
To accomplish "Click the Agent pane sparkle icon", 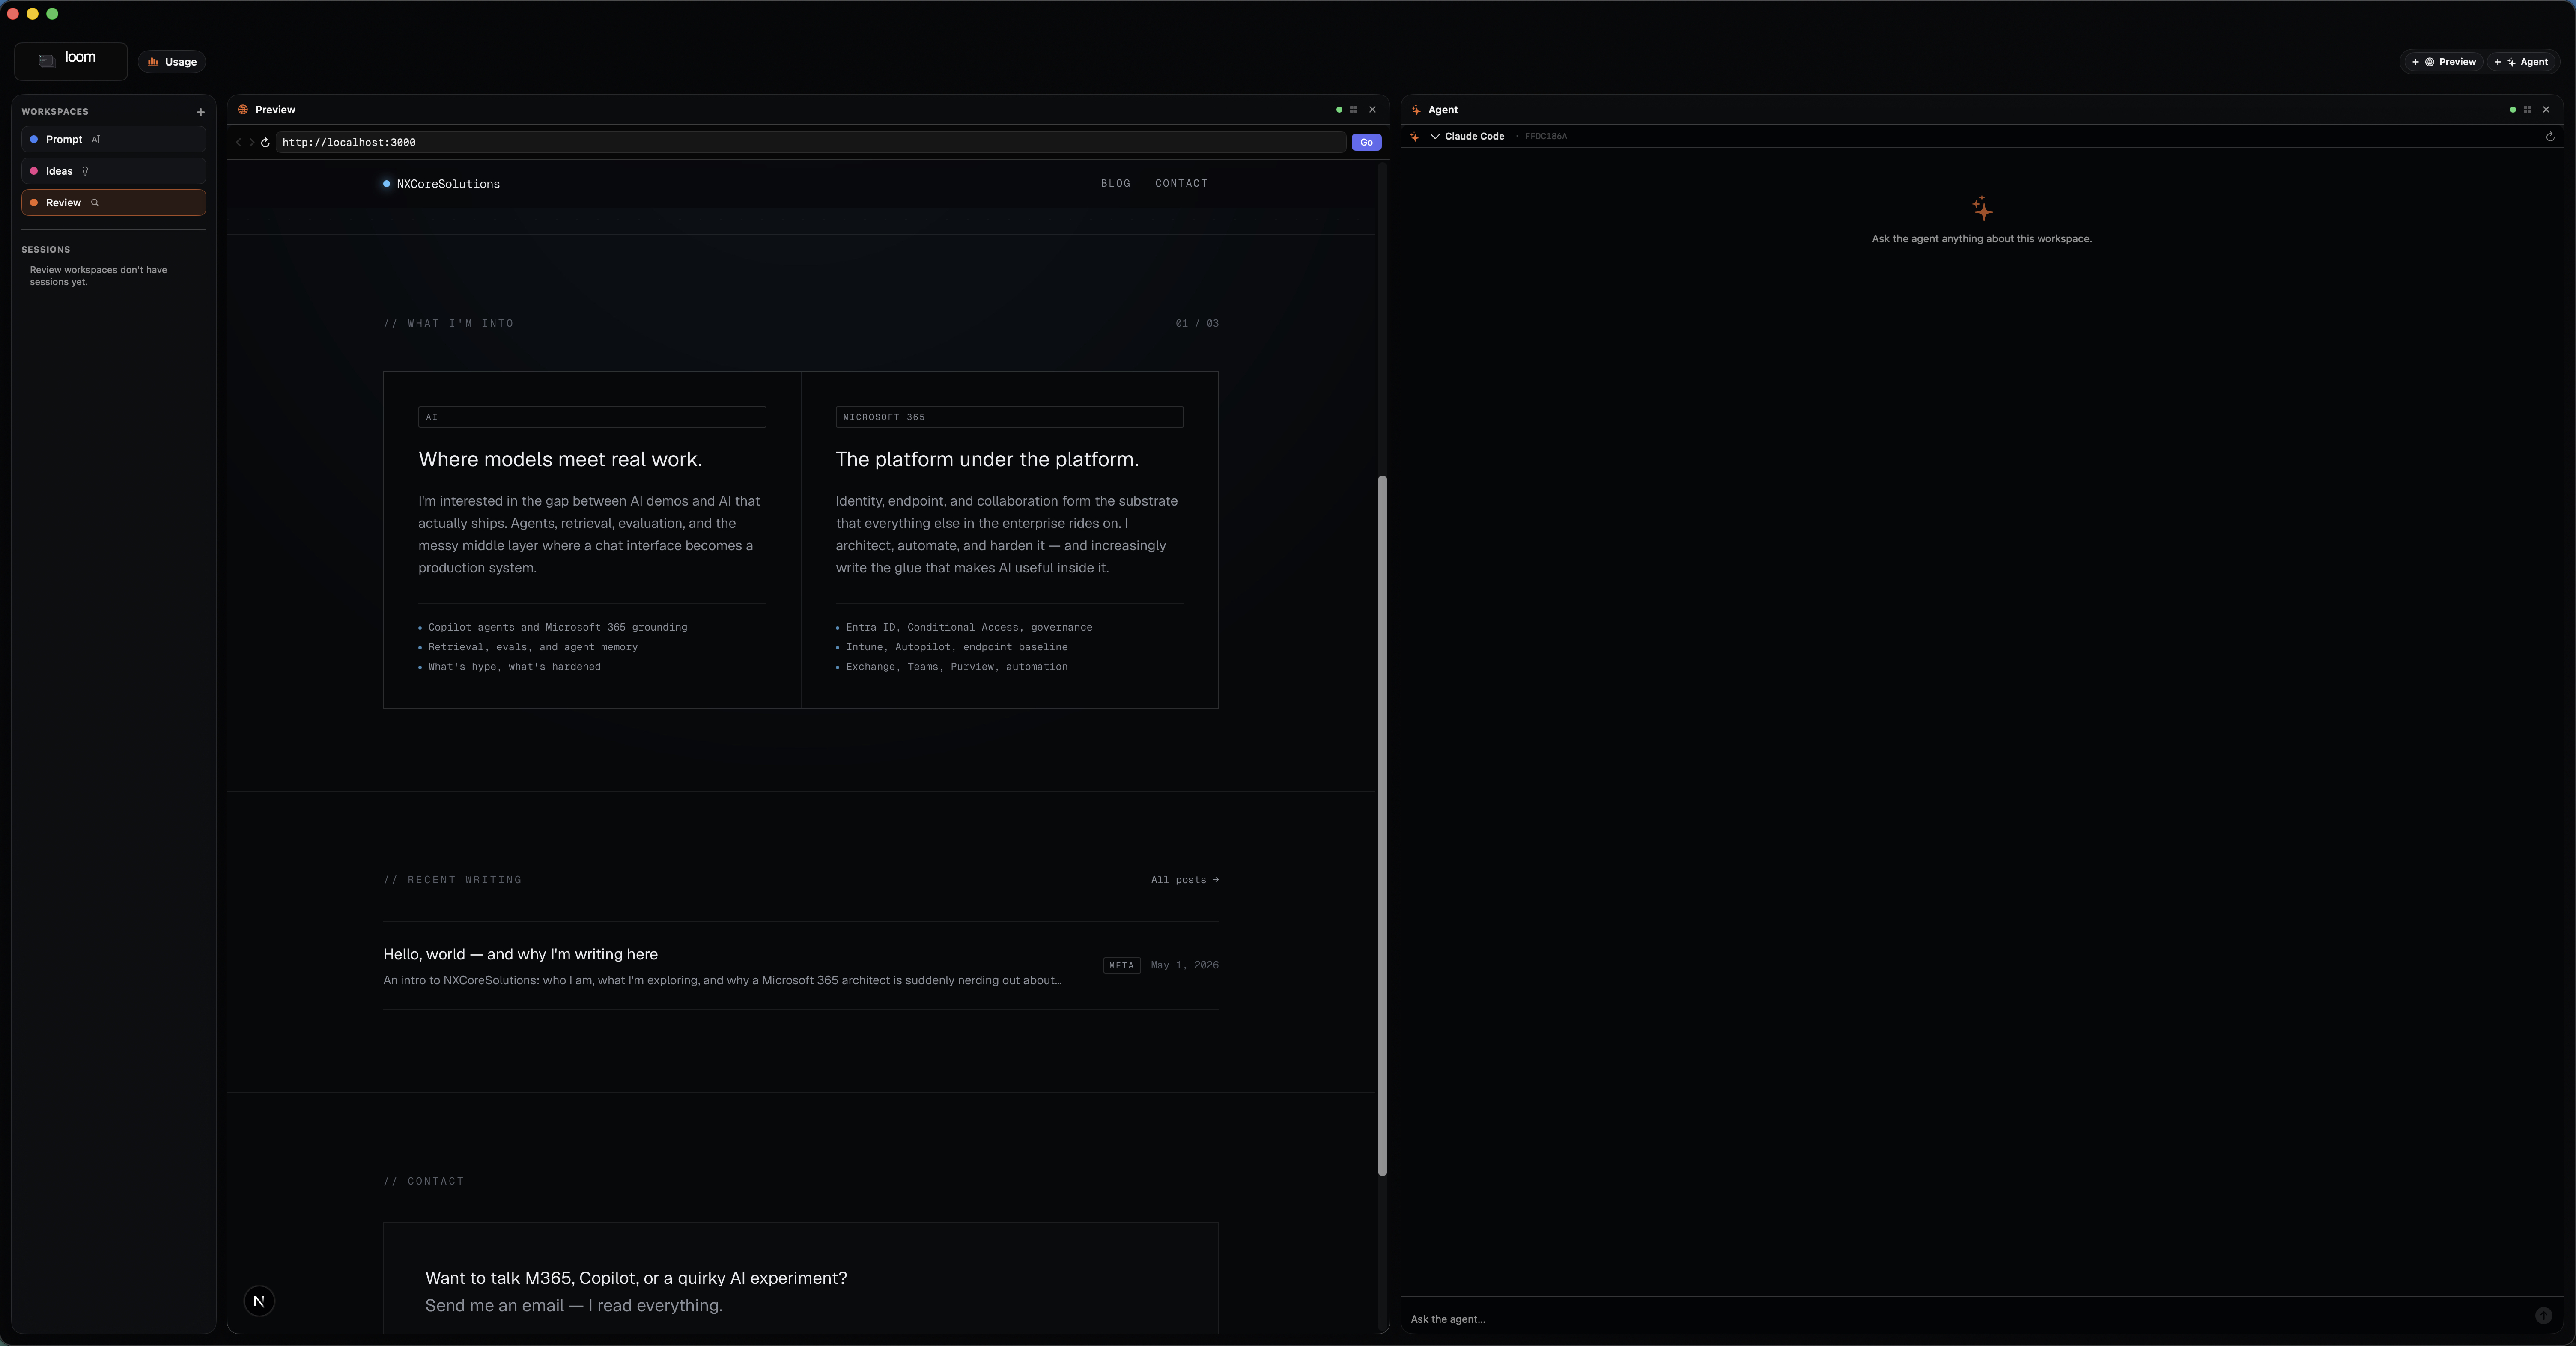I will tap(1416, 110).
